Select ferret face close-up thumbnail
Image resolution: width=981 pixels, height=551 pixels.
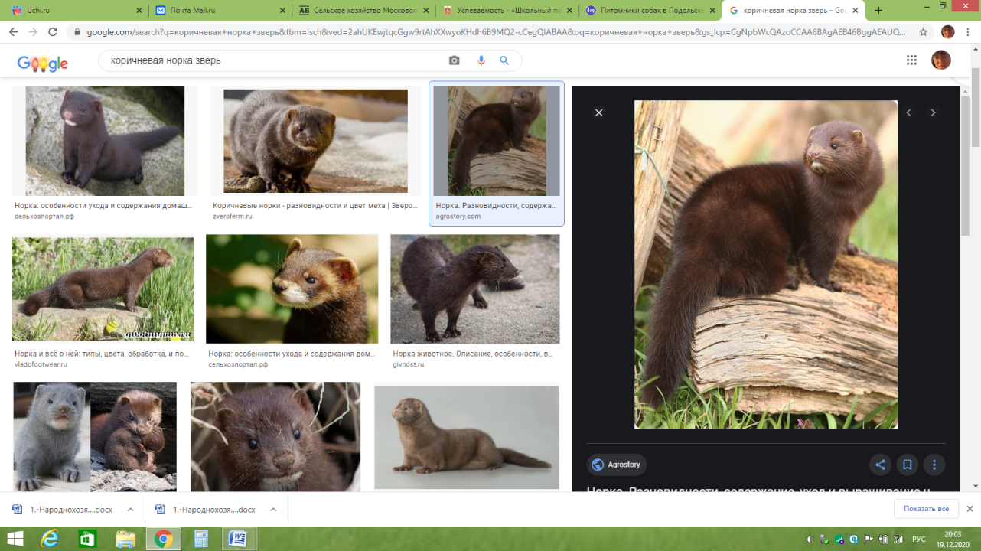click(x=292, y=289)
